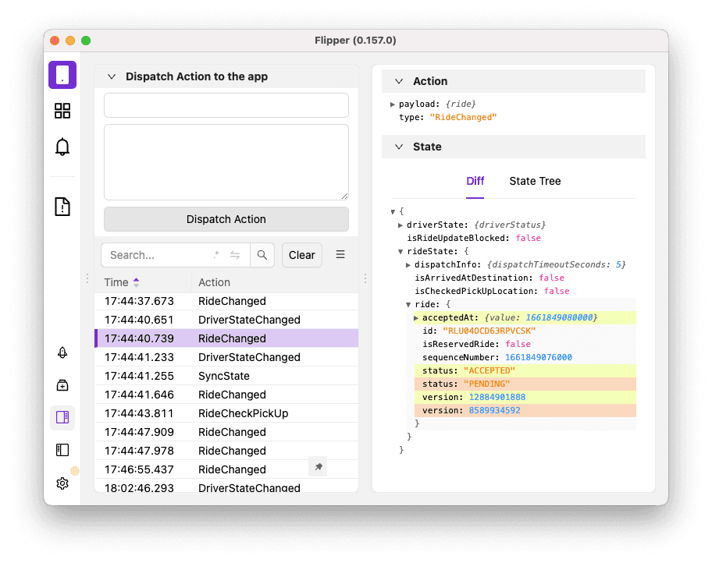The width and height of the screenshot is (712, 563).
Task: Toggle regex search option
Action: 216,255
